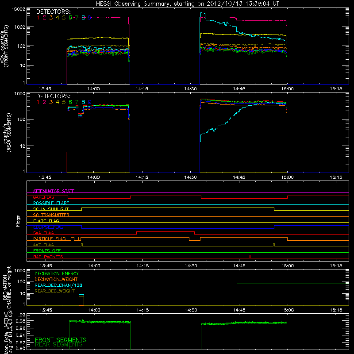Click 14:00 tick on front segments plot
Image resolution: width=354 pixels, height=354 pixels.
point(93,89)
